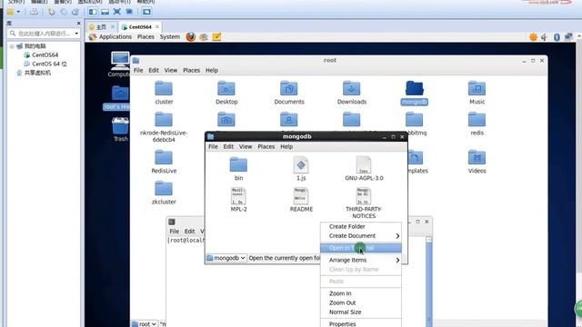This screenshot has height=327, width=582.
Task: Select the THIRD-PARTY-NOTICES file
Action: [x=364, y=203]
